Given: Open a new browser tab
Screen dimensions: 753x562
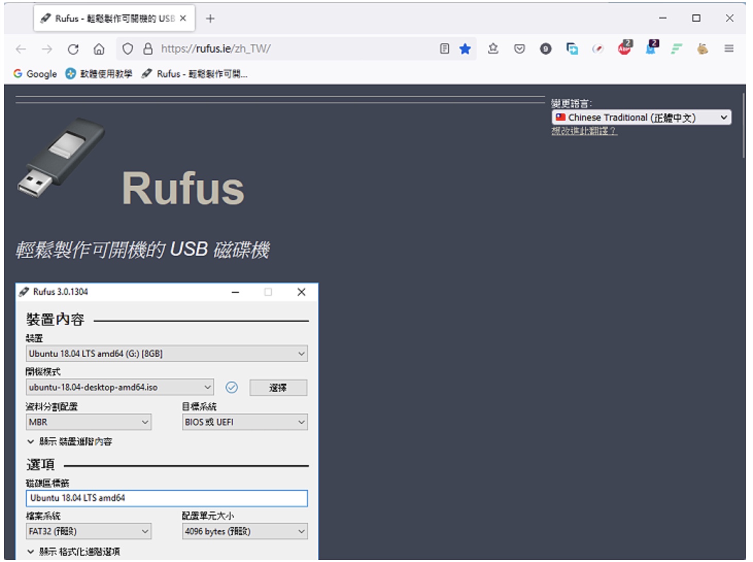Looking at the screenshot, I should pyautogui.click(x=210, y=19).
